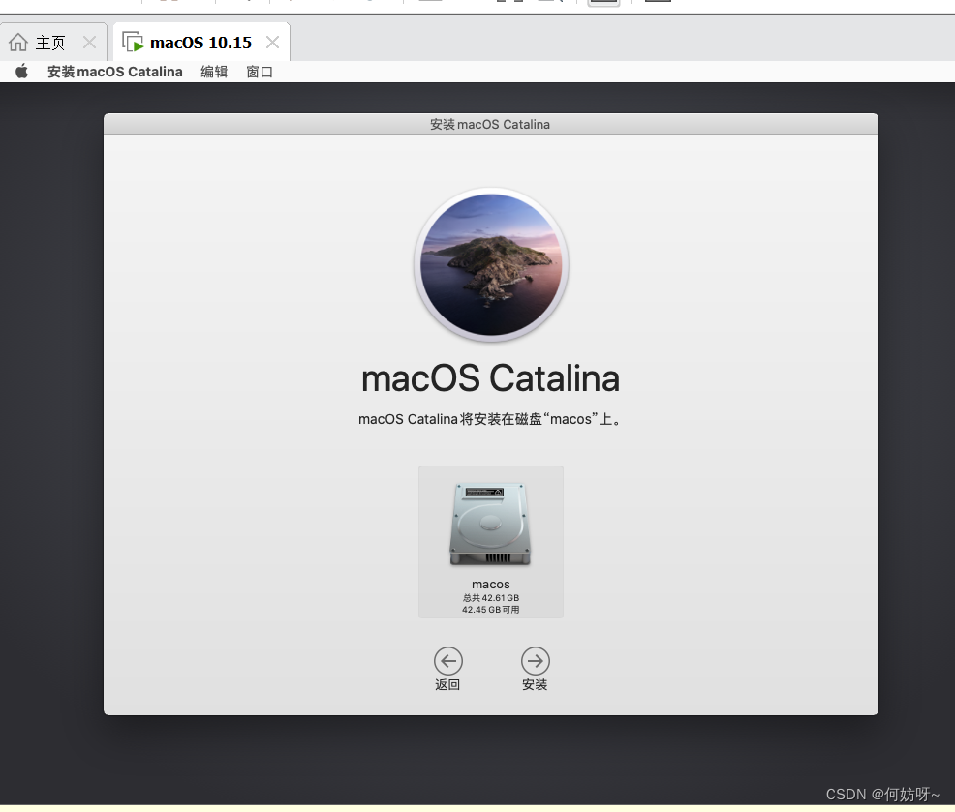Click the 返回 label

447,685
